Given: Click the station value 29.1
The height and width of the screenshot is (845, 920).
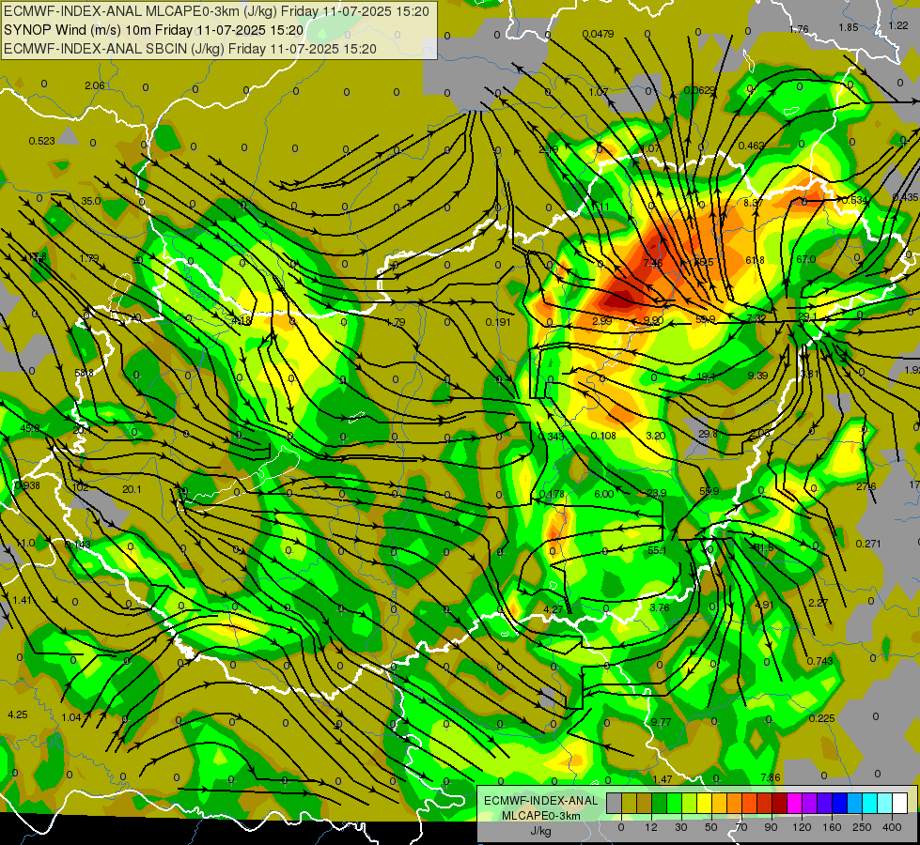Looking at the screenshot, I should click(808, 316).
